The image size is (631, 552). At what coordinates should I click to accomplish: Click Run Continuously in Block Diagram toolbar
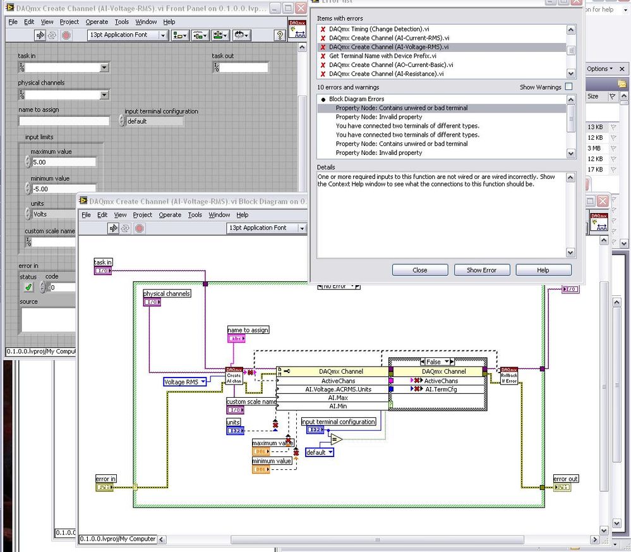tap(126, 228)
